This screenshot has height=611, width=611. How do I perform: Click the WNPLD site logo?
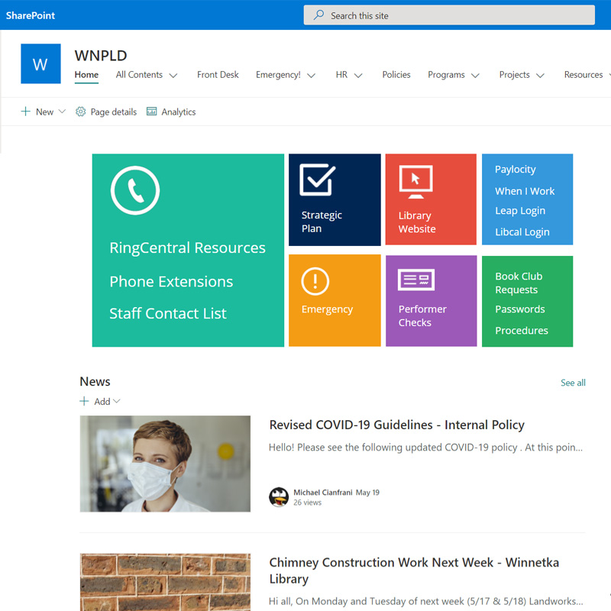[40, 64]
